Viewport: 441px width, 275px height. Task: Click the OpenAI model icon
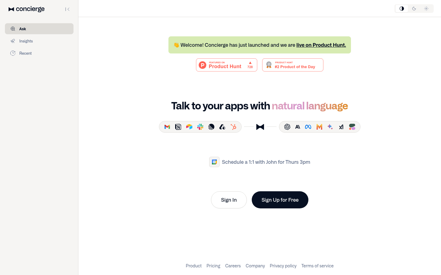287,127
